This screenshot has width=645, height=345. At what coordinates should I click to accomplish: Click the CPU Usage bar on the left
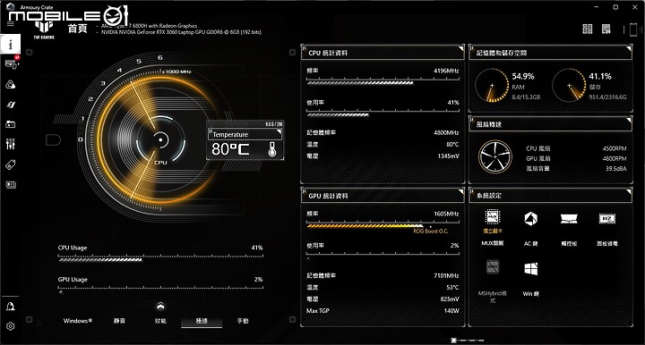pos(160,259)
